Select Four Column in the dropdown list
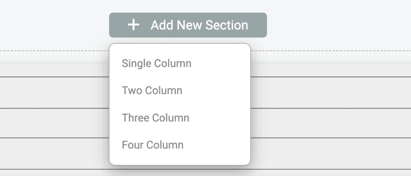The width and height of the screenshot is (411, 176). coord(153,145)
